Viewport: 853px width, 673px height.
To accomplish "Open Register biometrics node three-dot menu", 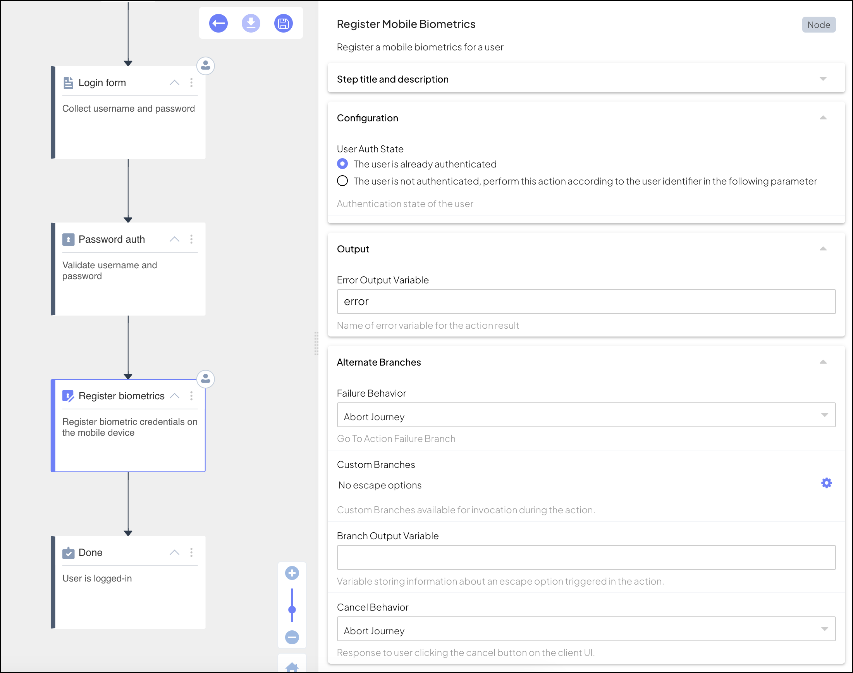I will coord(192,396).
